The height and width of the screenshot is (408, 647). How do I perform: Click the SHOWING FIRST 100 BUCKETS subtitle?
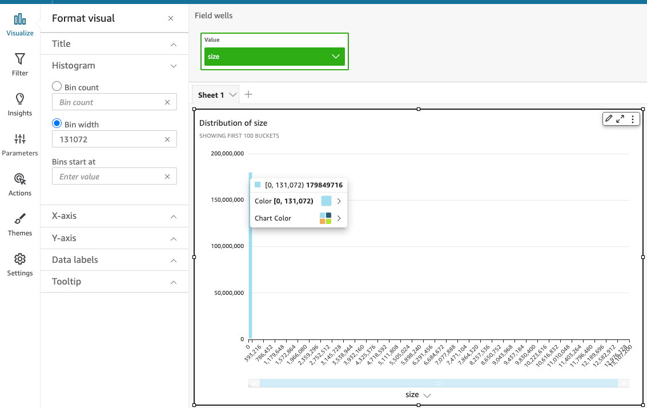(239, 136)
